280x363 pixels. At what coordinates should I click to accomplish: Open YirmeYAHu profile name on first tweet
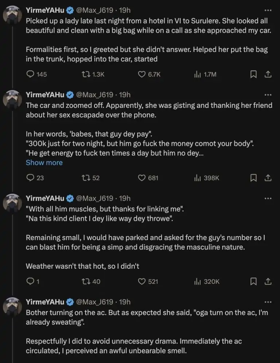pos(45,10)
